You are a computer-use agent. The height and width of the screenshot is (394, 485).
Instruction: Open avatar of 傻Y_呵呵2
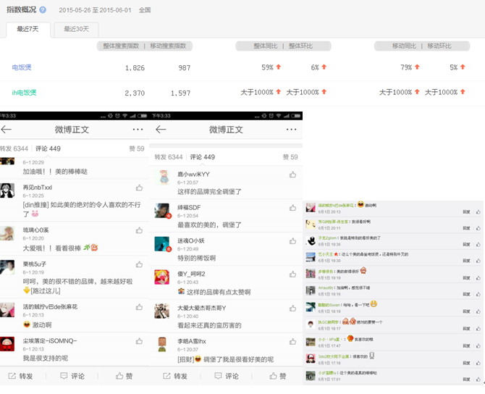pos(162,277)
